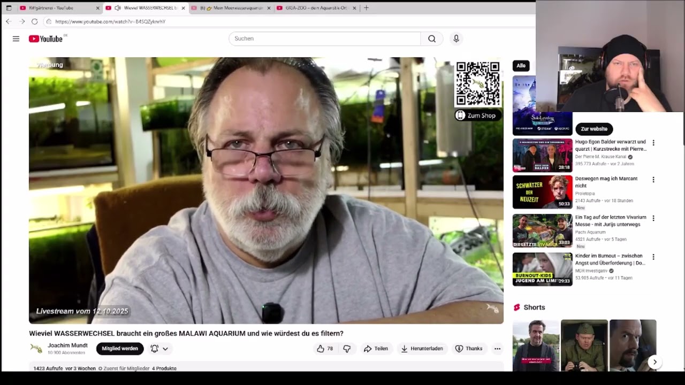Open options for Hugo Egon Balder video
685x385 pixels.
[653, 143]
